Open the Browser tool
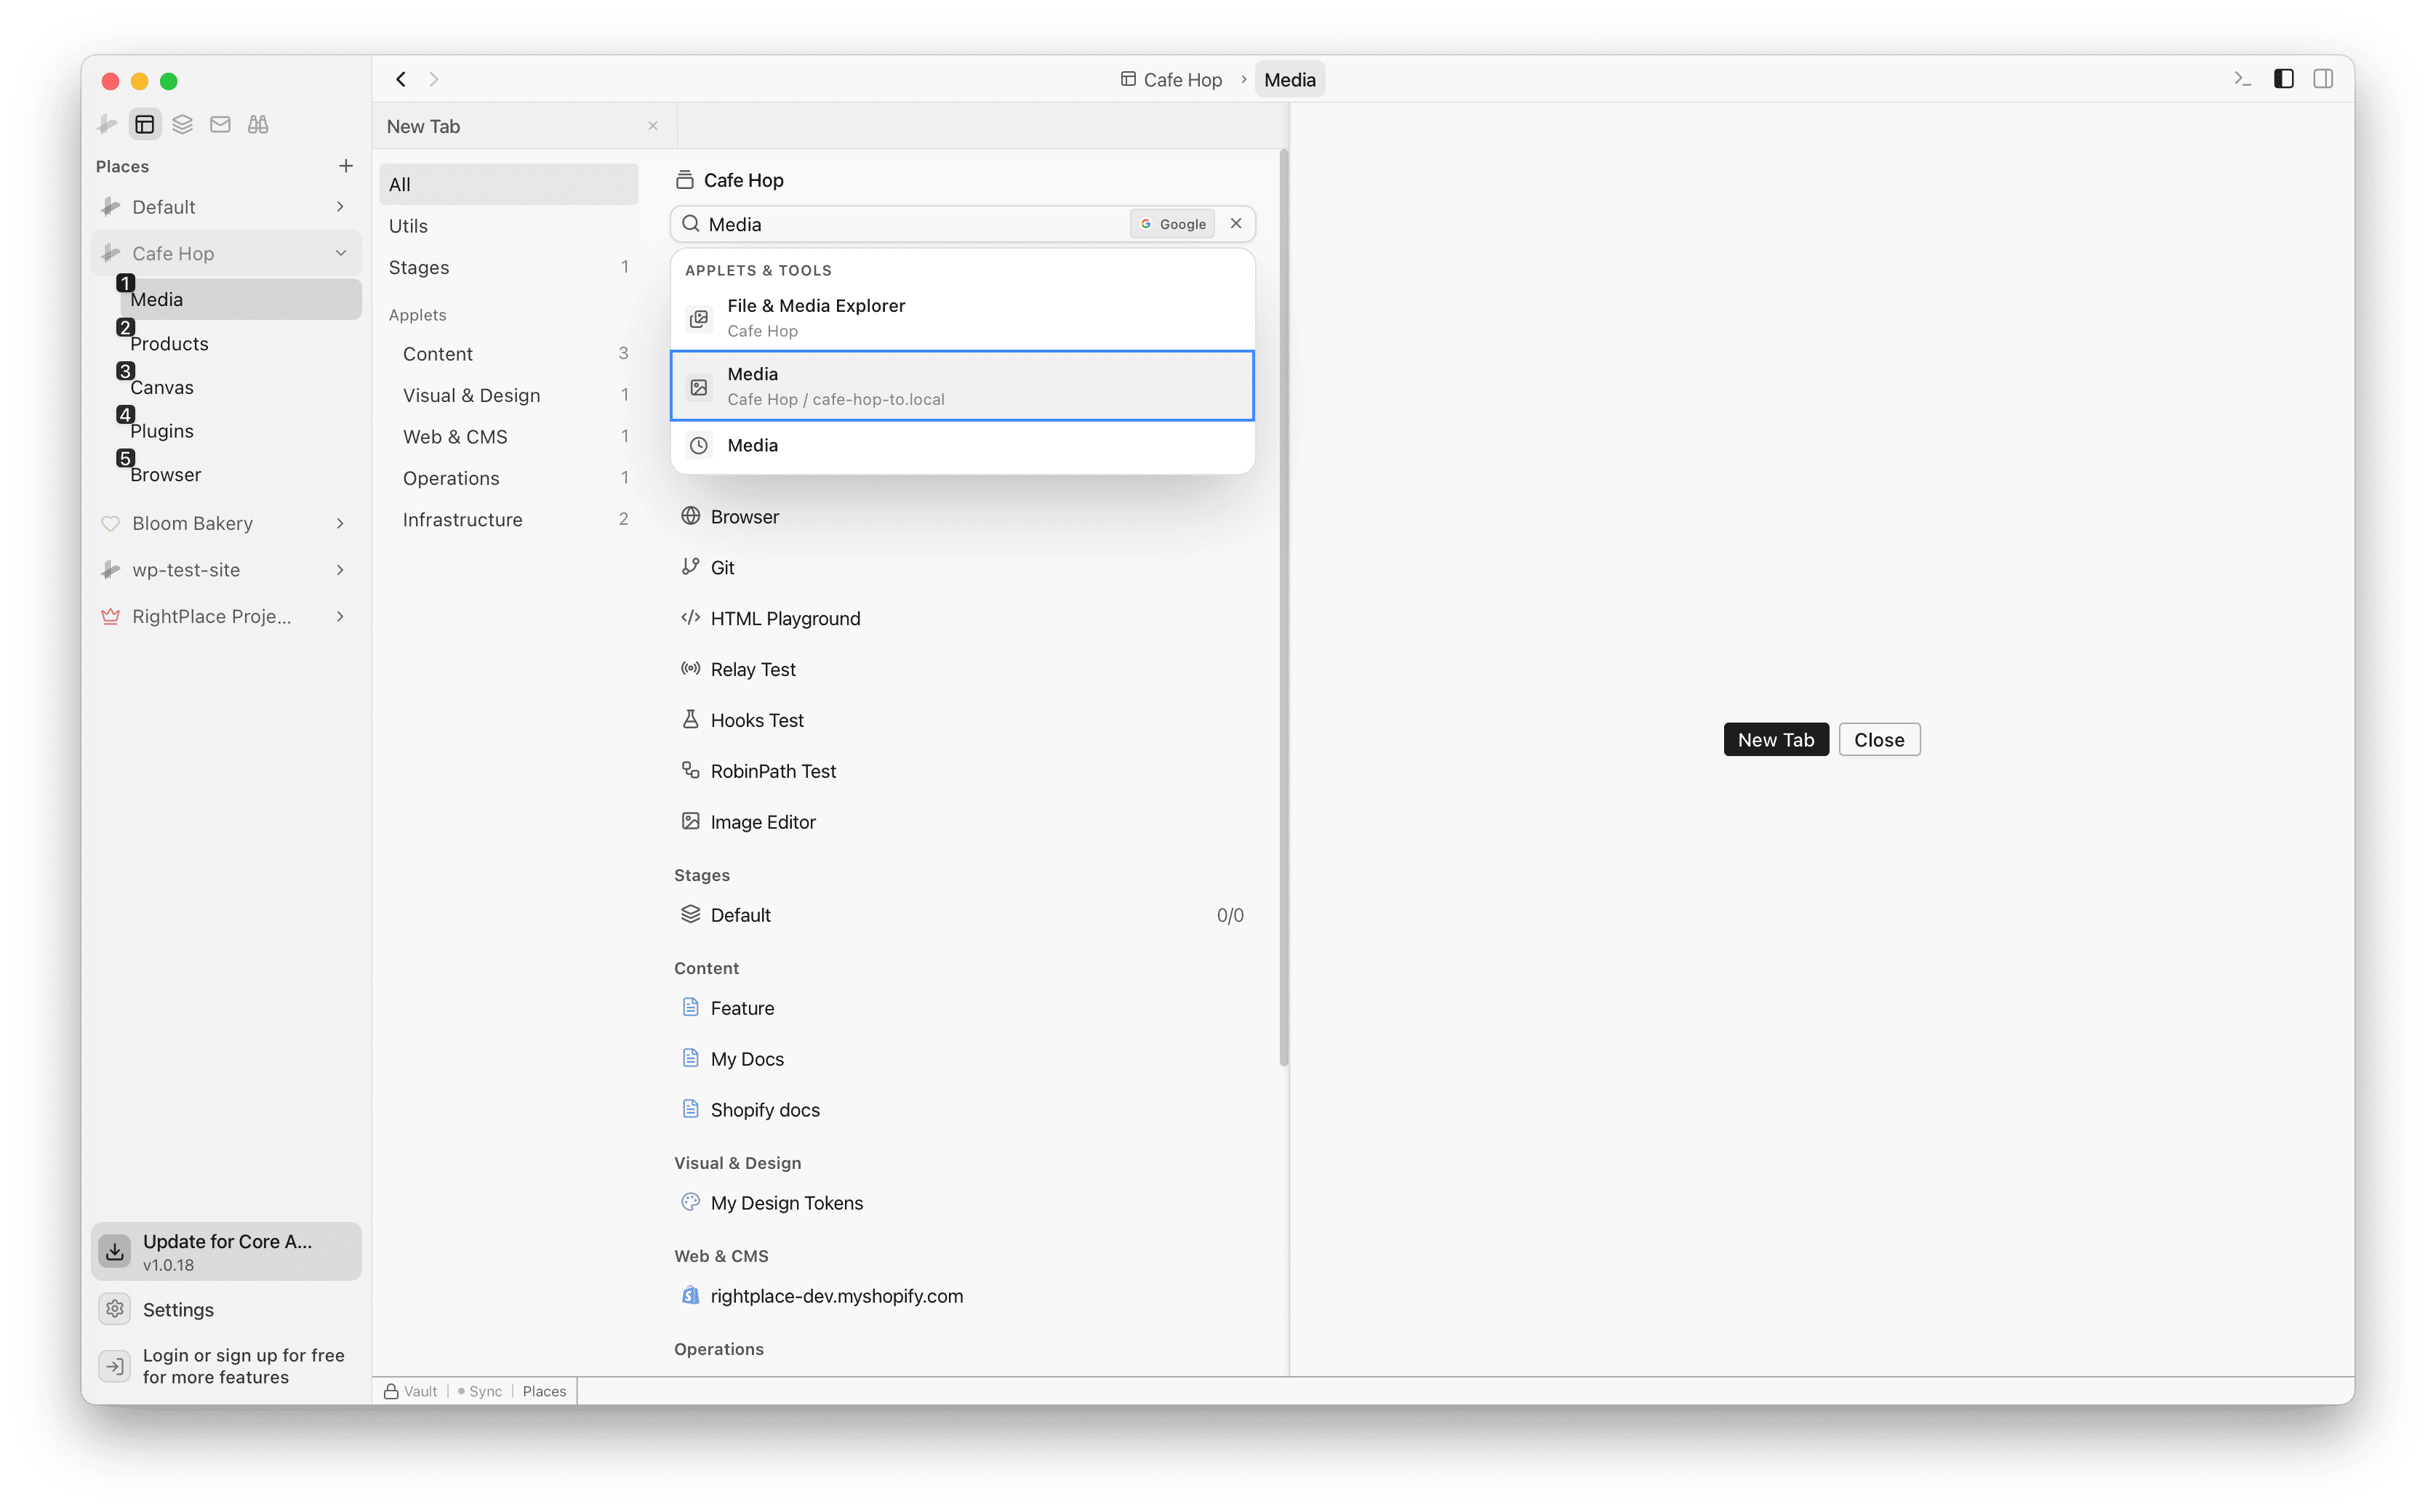This screenshot has height=1512, width=2436. pyautogui.click(x=961, y=517)
